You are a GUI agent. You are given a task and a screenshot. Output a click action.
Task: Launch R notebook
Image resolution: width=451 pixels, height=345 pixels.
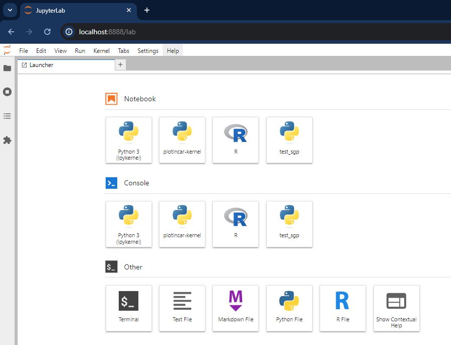click(x=236, y=140)
